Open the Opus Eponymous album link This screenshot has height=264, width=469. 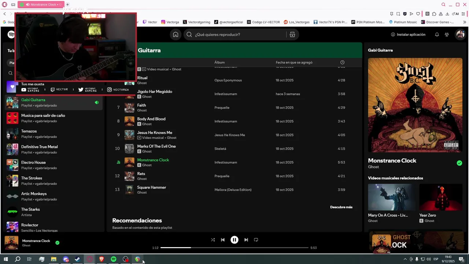[228, 80]
